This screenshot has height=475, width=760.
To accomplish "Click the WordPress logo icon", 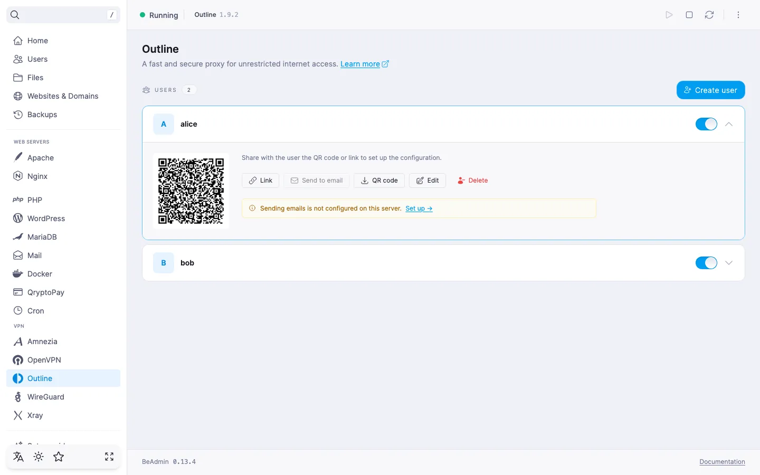I will pyautogui.click(x=18, y=218).
